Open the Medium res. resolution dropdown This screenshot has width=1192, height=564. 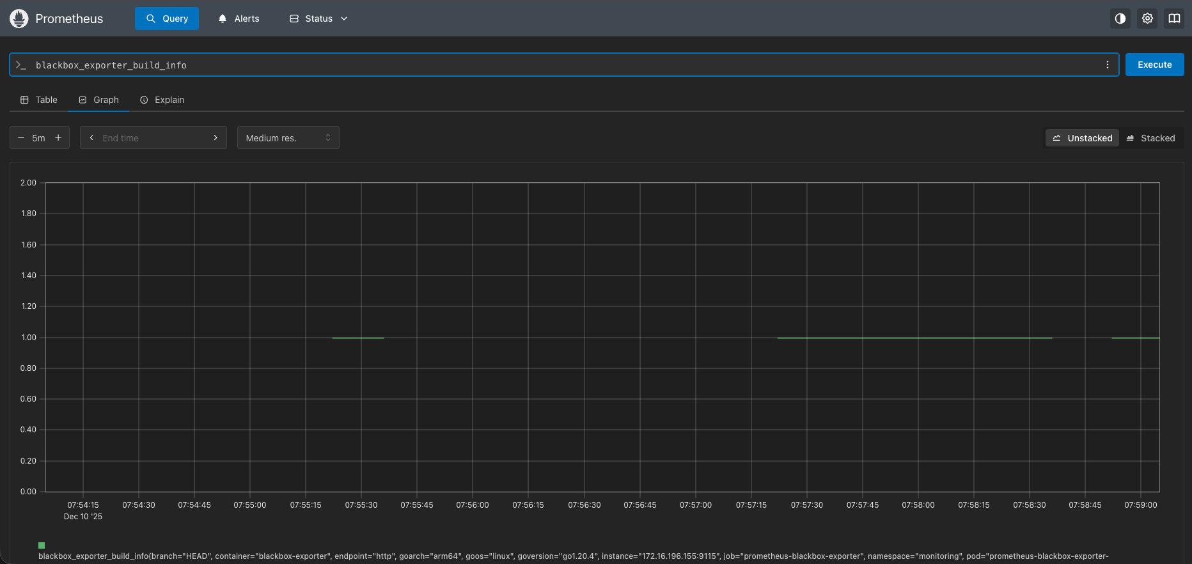pos(288,137)
